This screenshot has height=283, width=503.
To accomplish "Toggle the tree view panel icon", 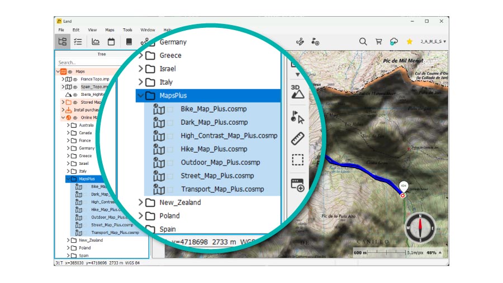I will pos(63,42).
